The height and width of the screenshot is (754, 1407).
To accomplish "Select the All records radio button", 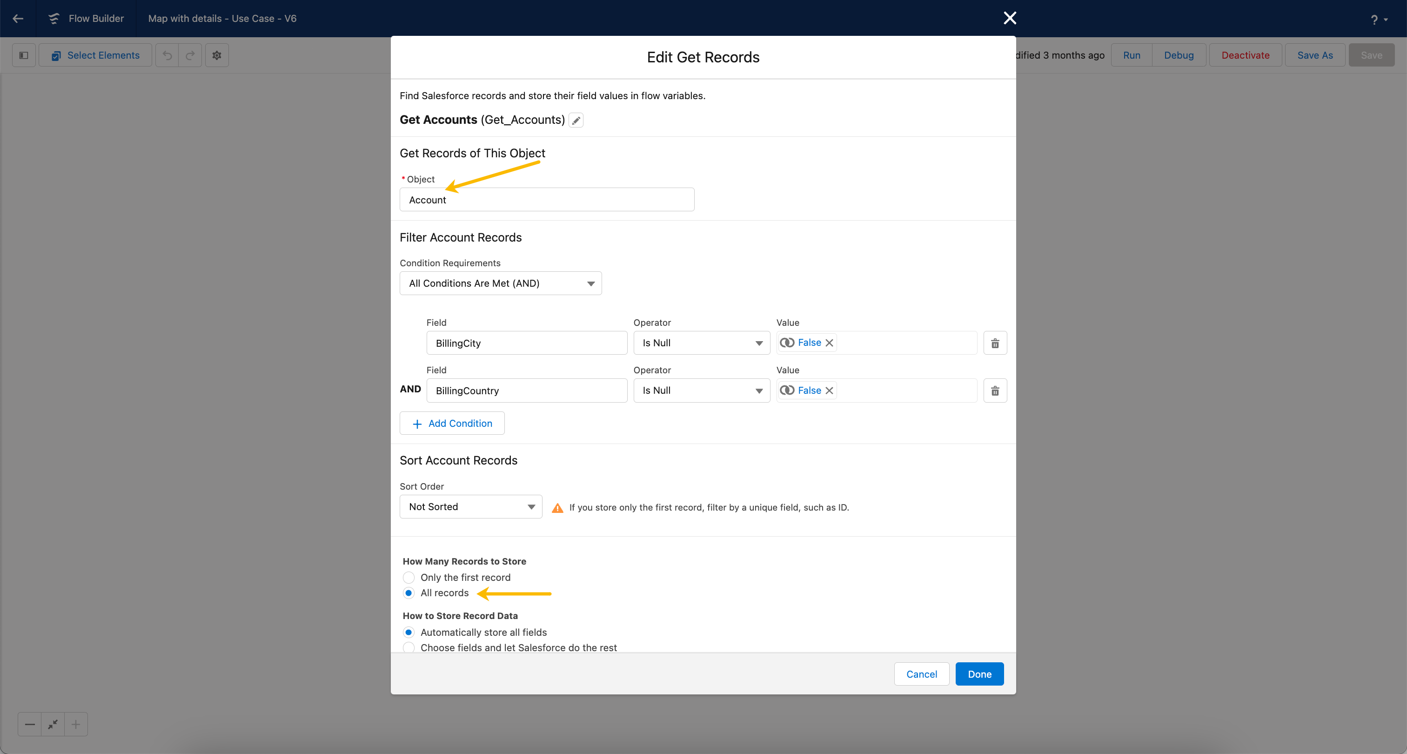I will [409, 593].
